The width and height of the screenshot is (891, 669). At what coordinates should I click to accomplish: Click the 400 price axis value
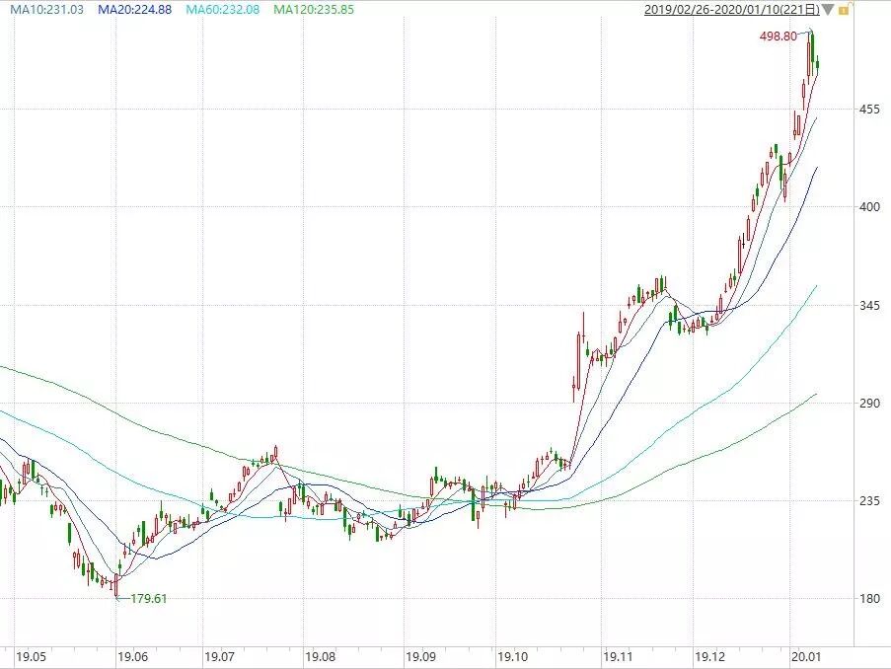point(869,207)
